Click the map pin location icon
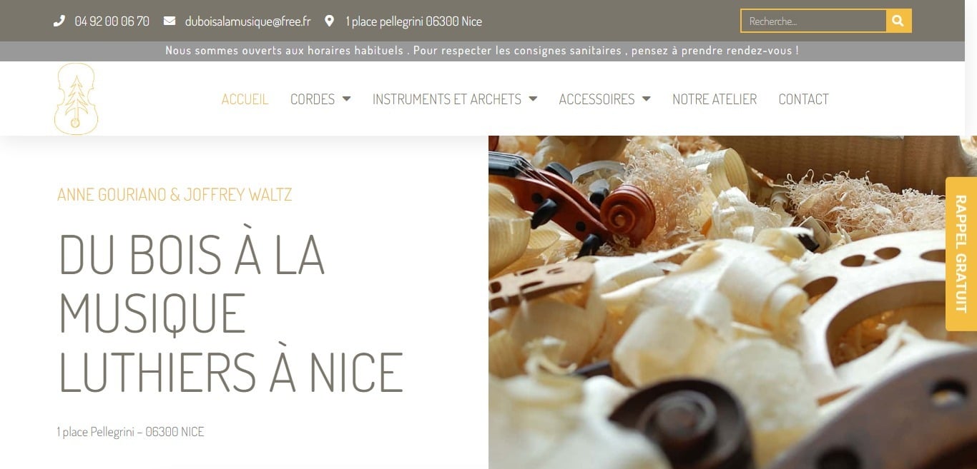This screenshot has width=977, height=469. pos(329,21)
